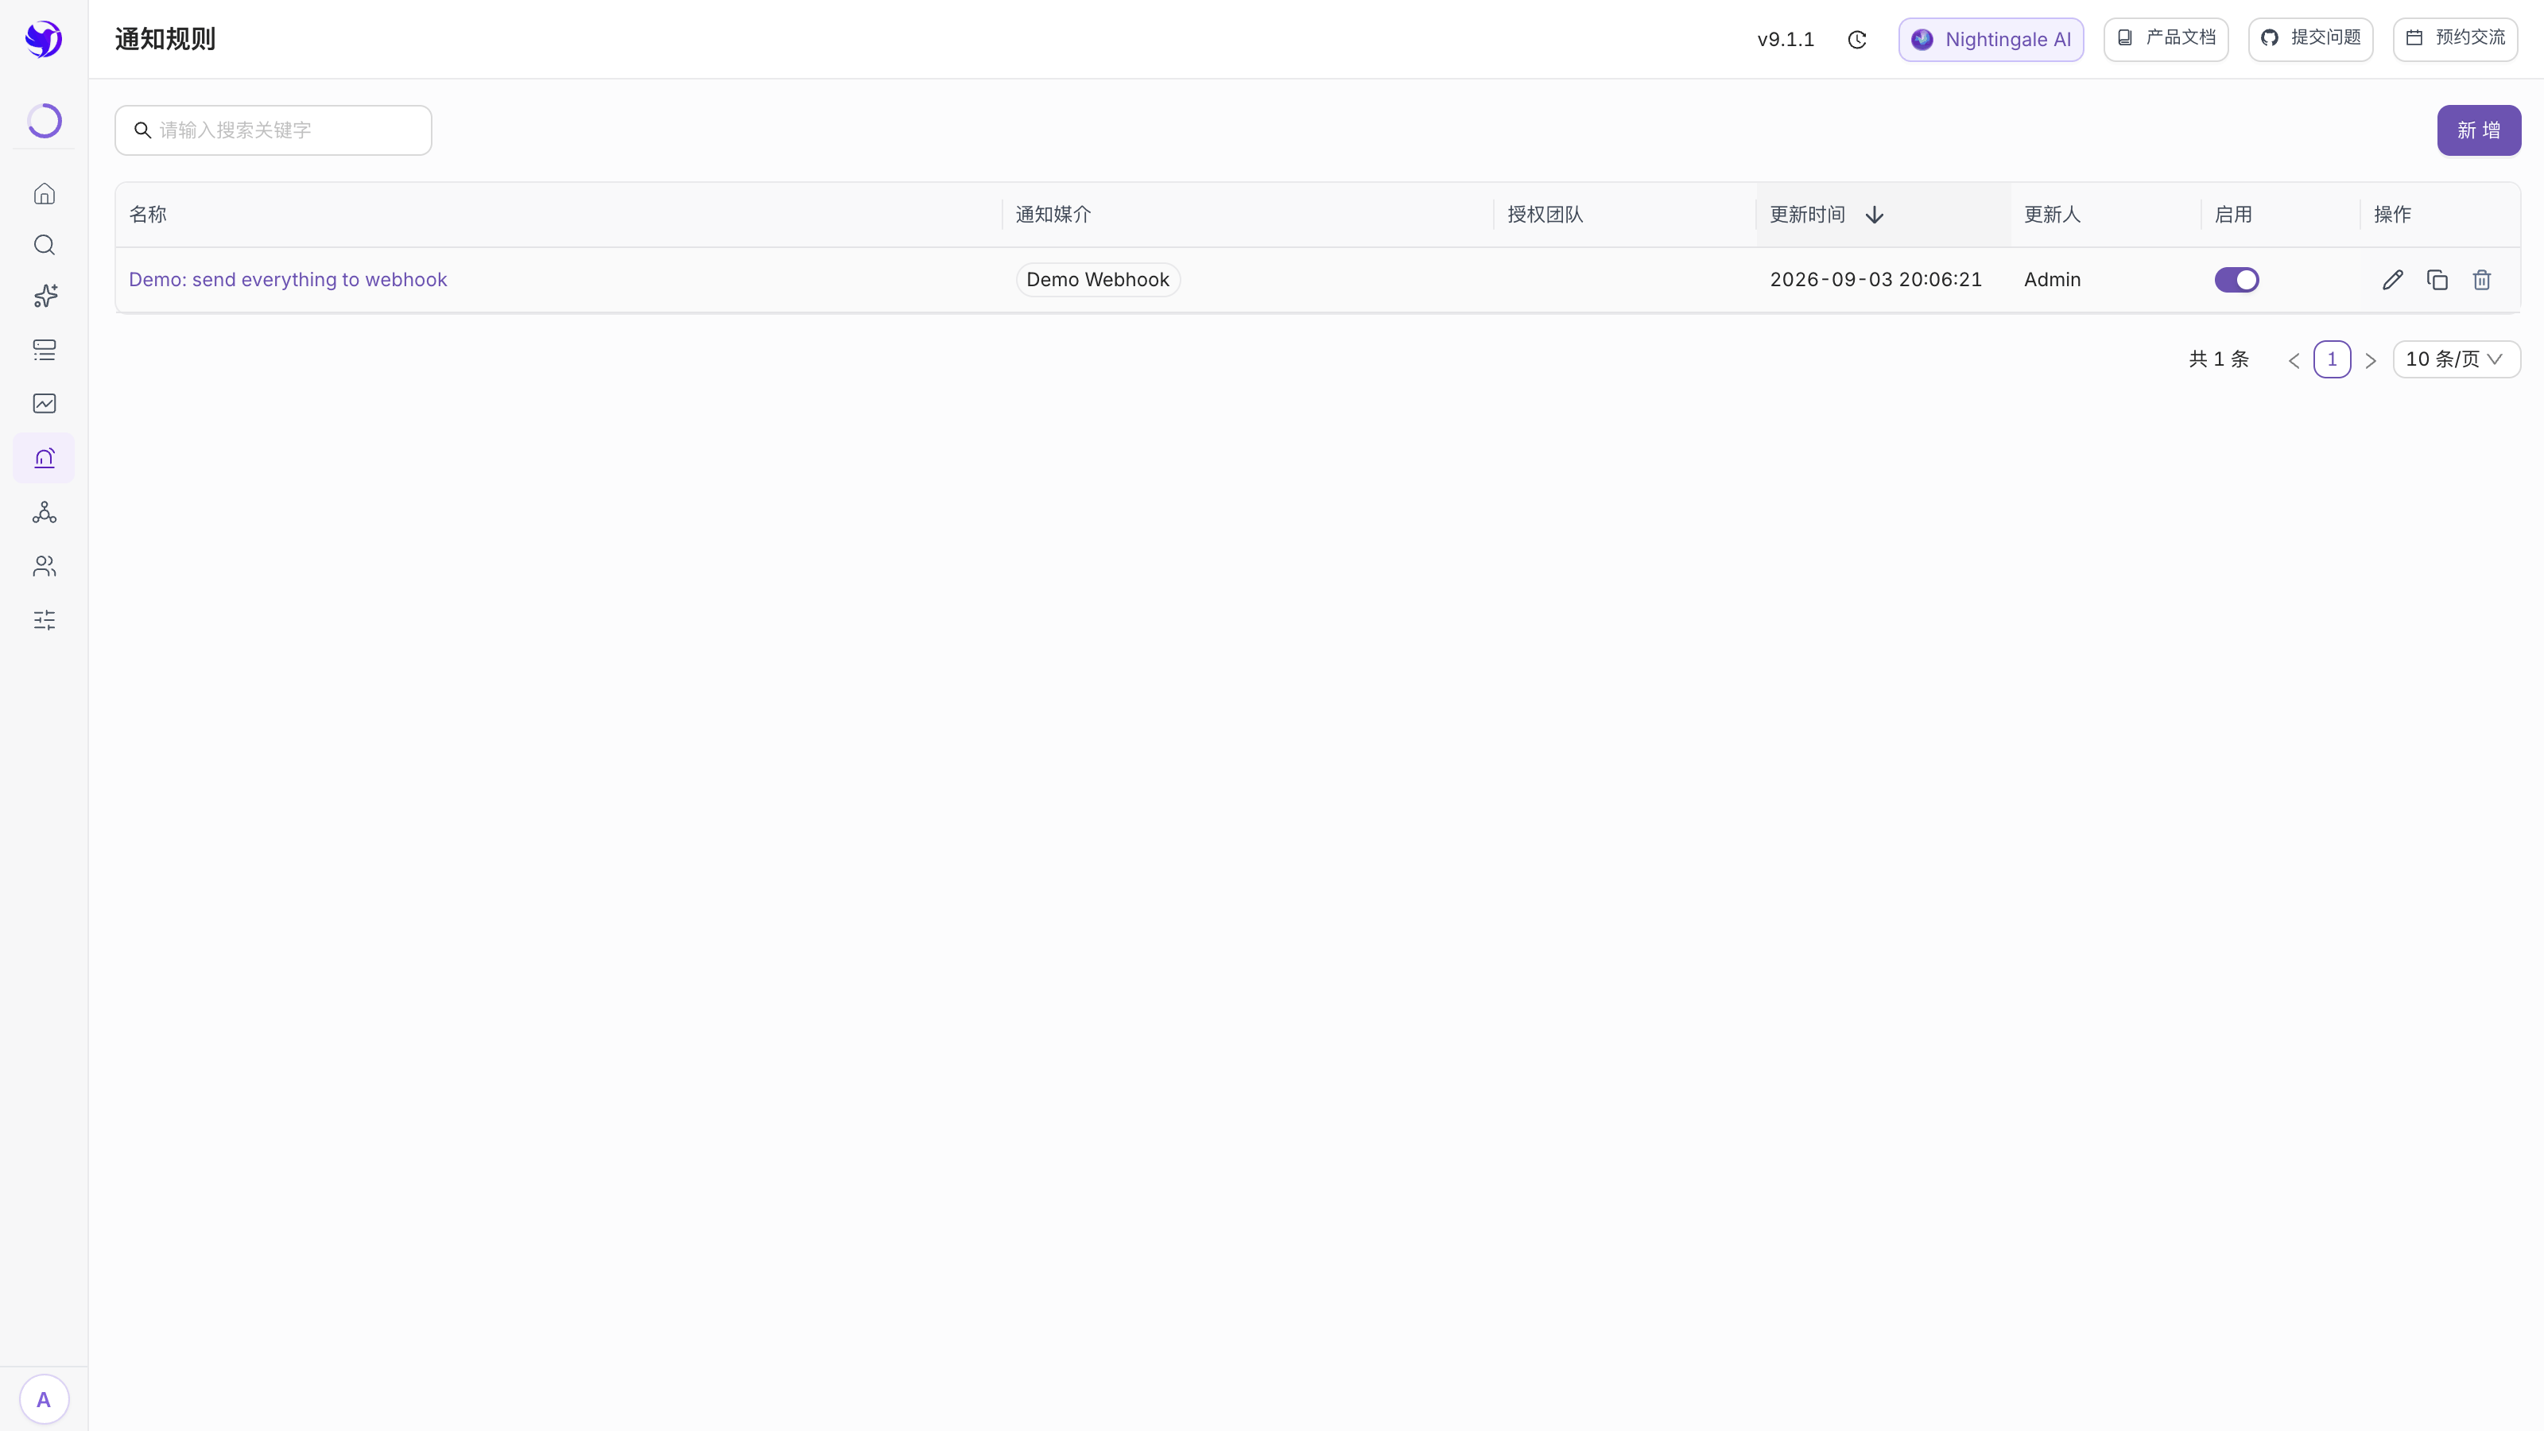The image size is (2544, 1431).
Task: Open the magnifier explorer sidebar icon
Action: [x=45, y=245]
